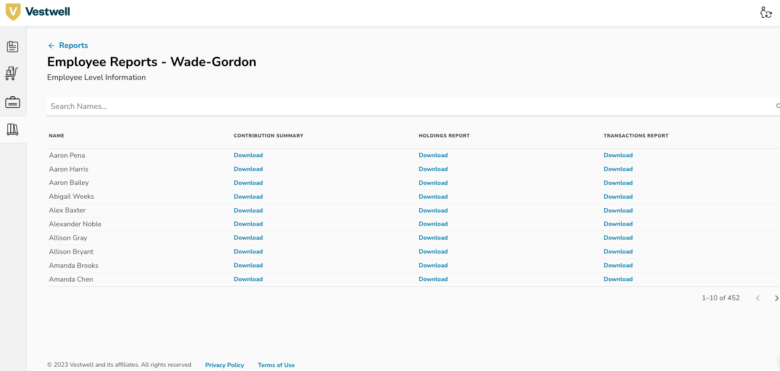Screen dimensions: 780x371
Task: Download Aaron Pena's holdings report
Action: (433, 155)
